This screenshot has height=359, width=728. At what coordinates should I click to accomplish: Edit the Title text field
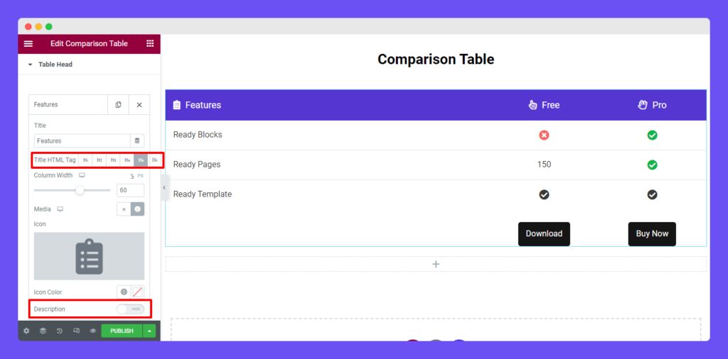click(x=82, y=140)
